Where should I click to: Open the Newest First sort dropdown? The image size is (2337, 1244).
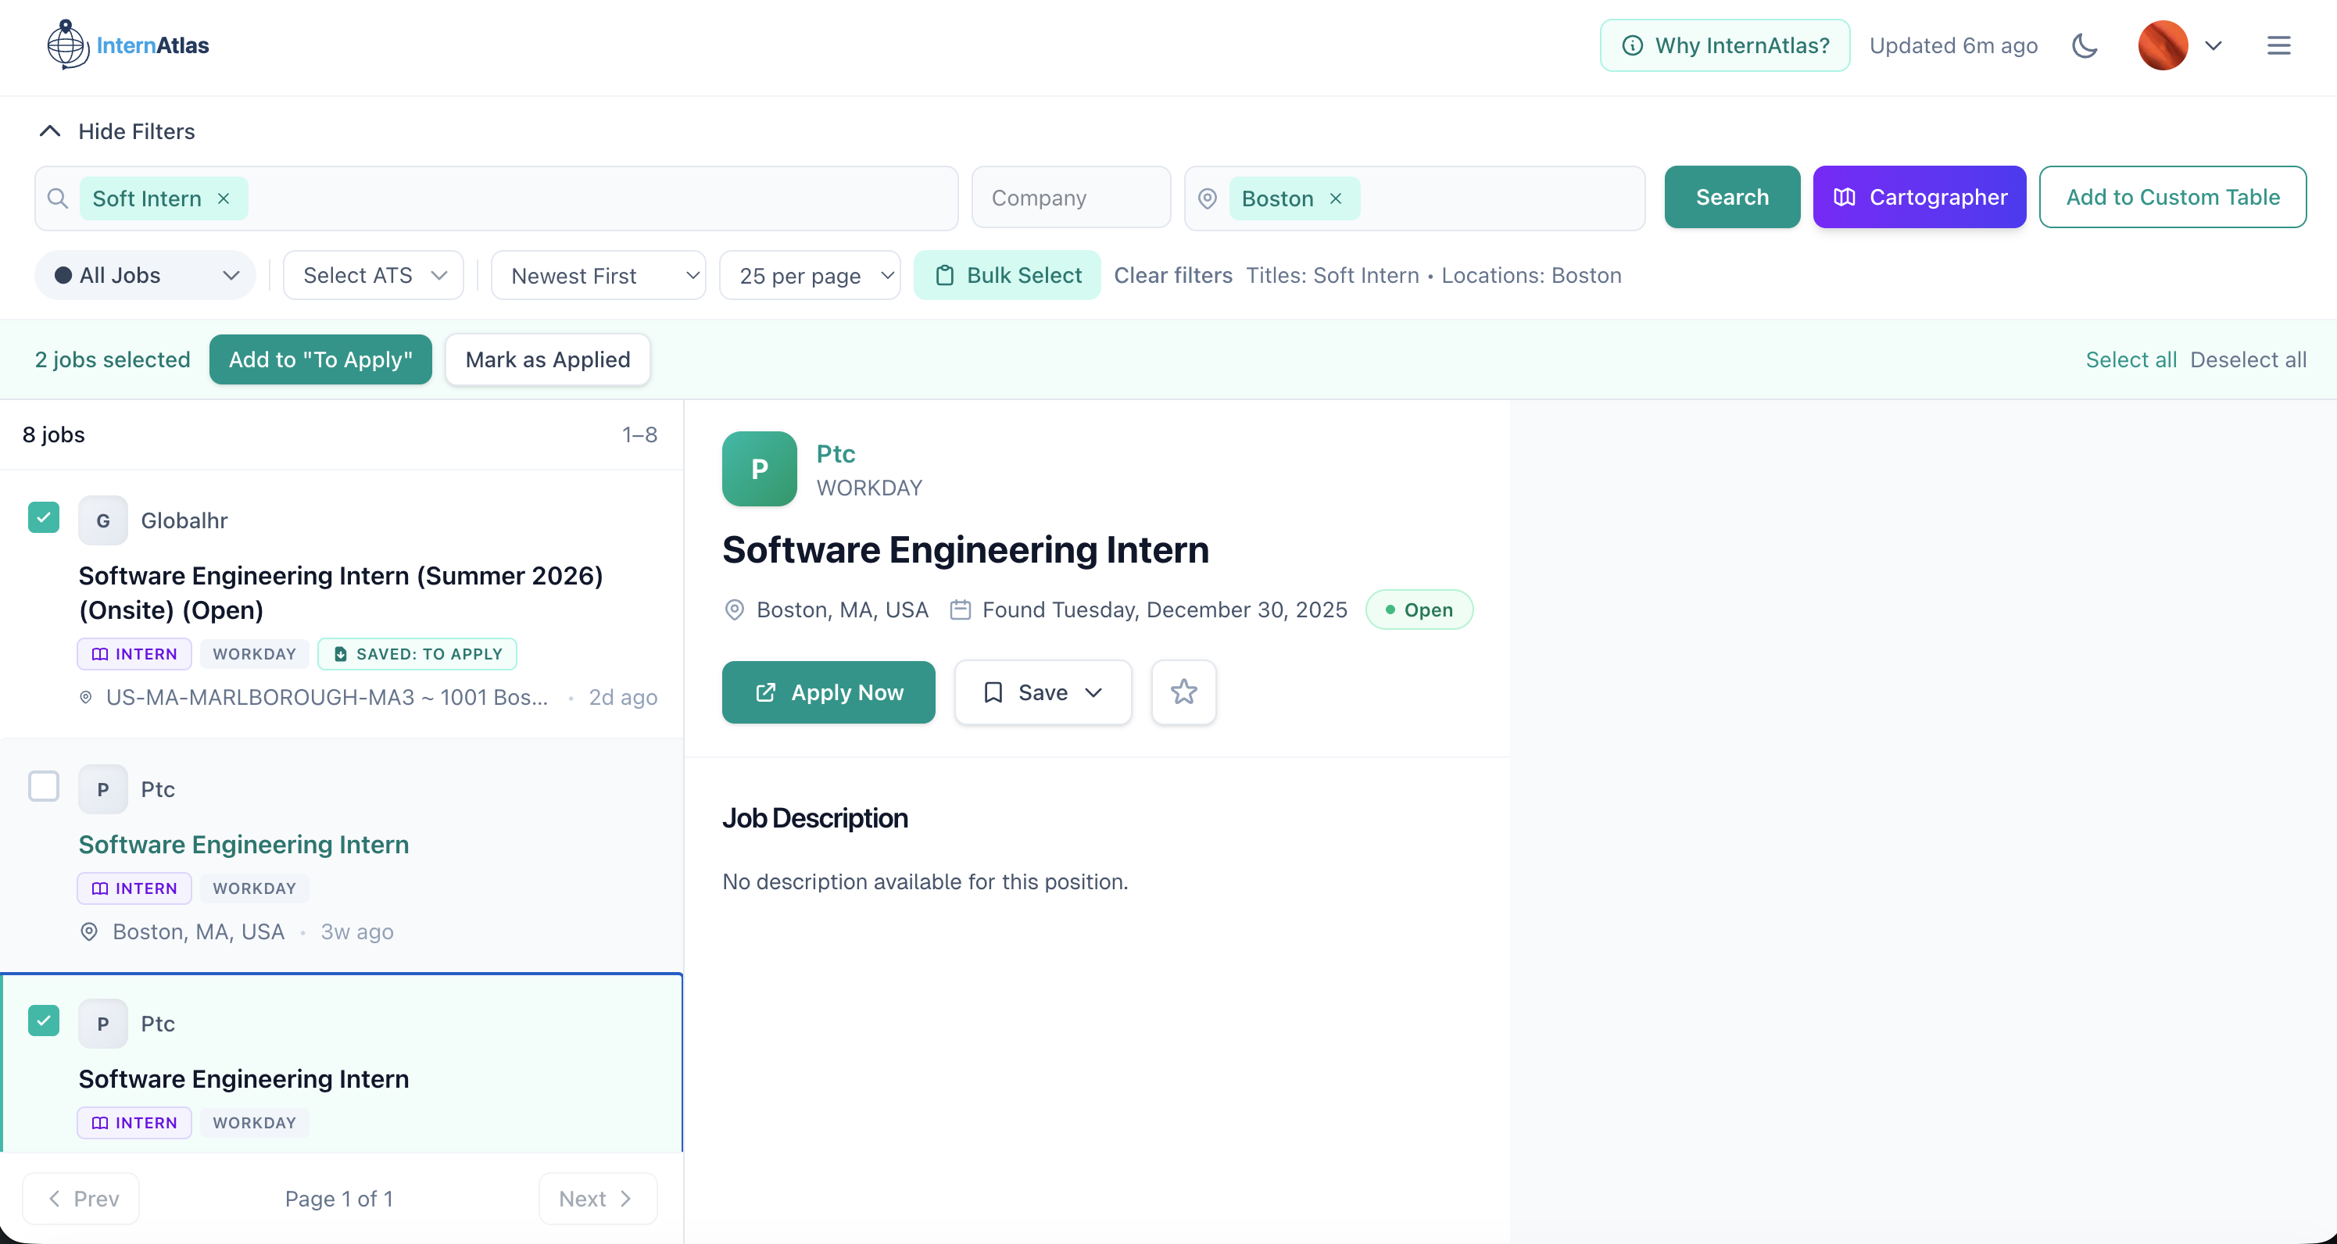599,276
